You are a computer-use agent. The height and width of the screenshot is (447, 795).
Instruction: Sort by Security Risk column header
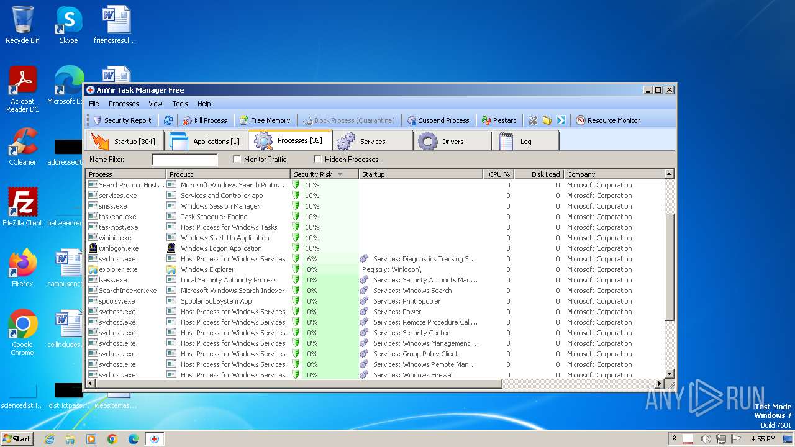click(x=324, y=174)
